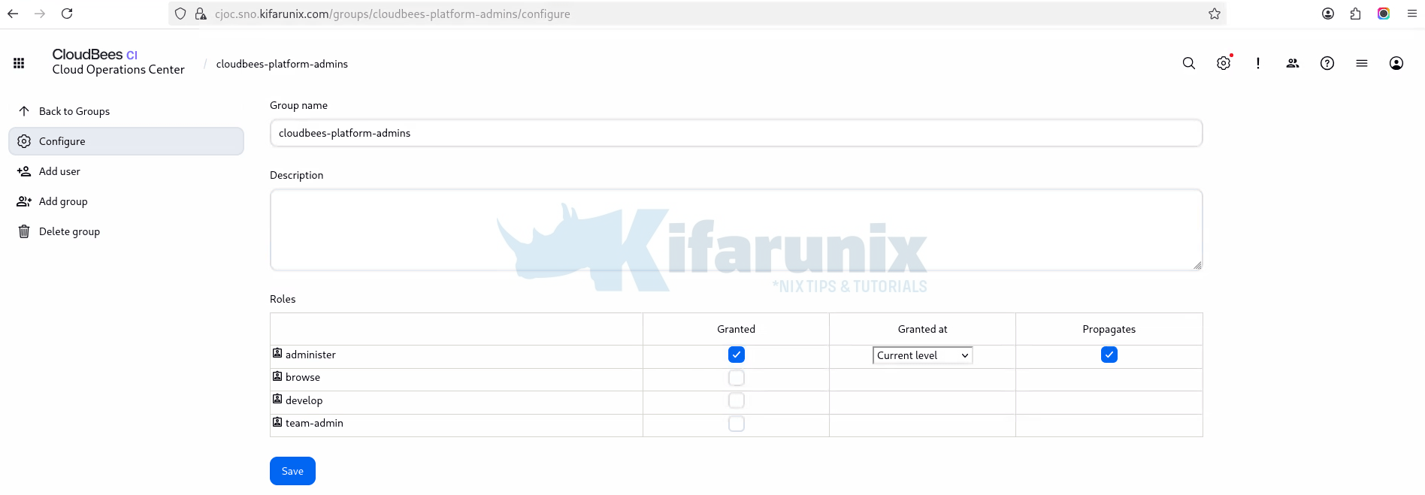Grant the develop role
Image resolution: width=1425 pixels, height=495 pixels.
click(x=737, y=400)
